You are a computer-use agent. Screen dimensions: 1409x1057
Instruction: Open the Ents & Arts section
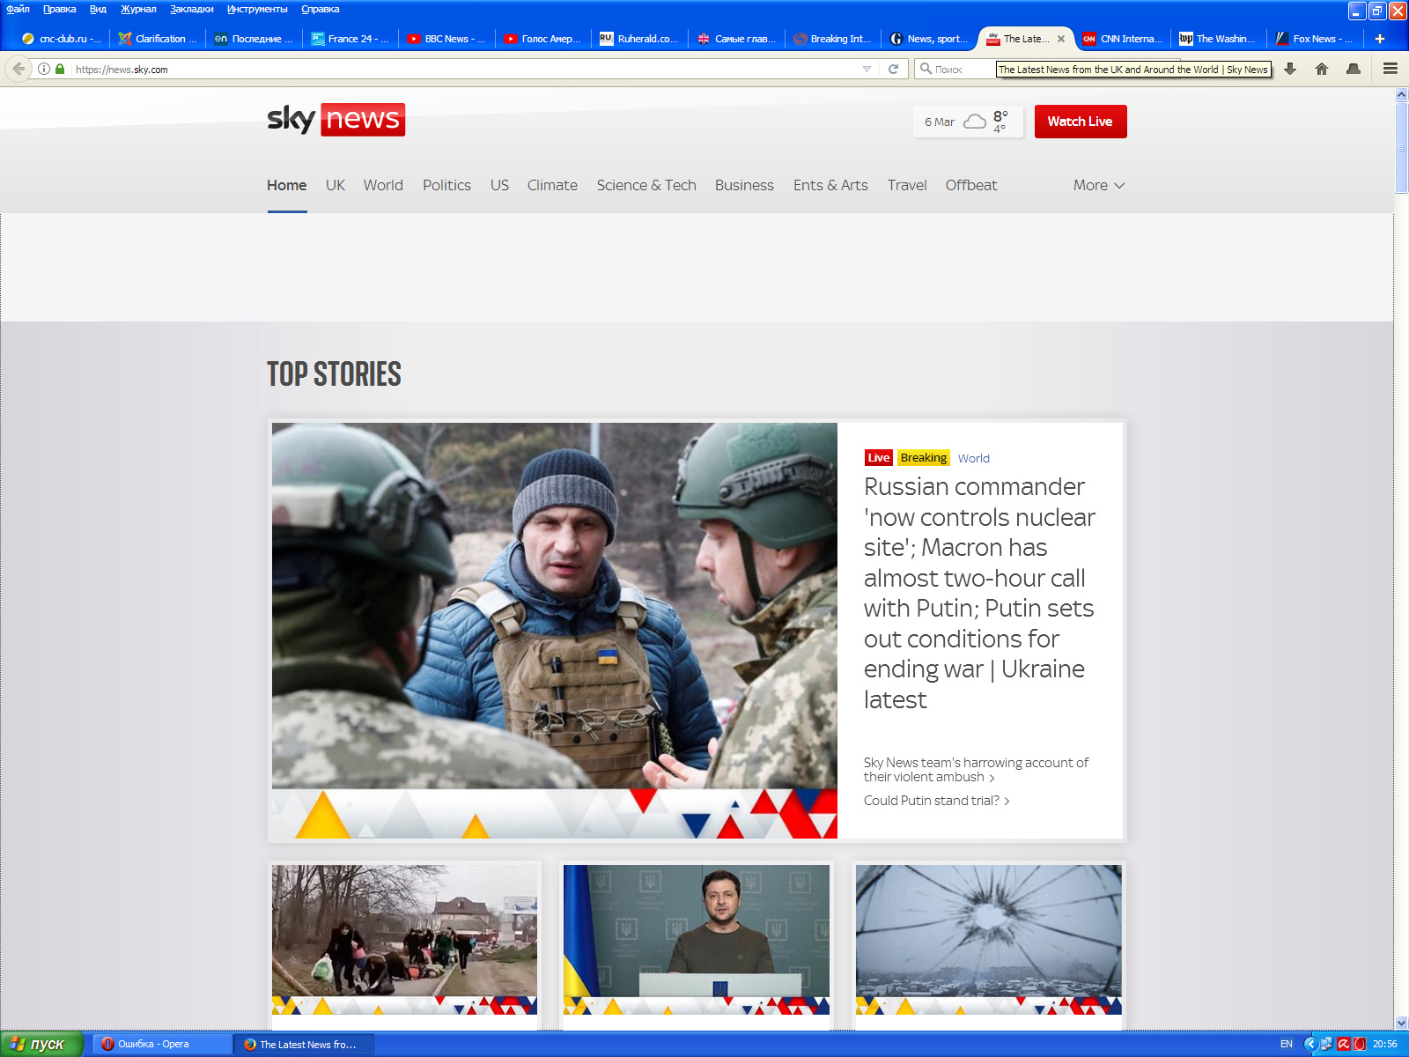[830, 185]
